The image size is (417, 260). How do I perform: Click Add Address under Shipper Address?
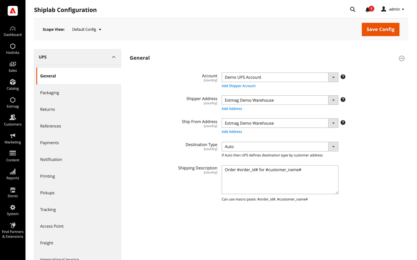pos(232,109)
